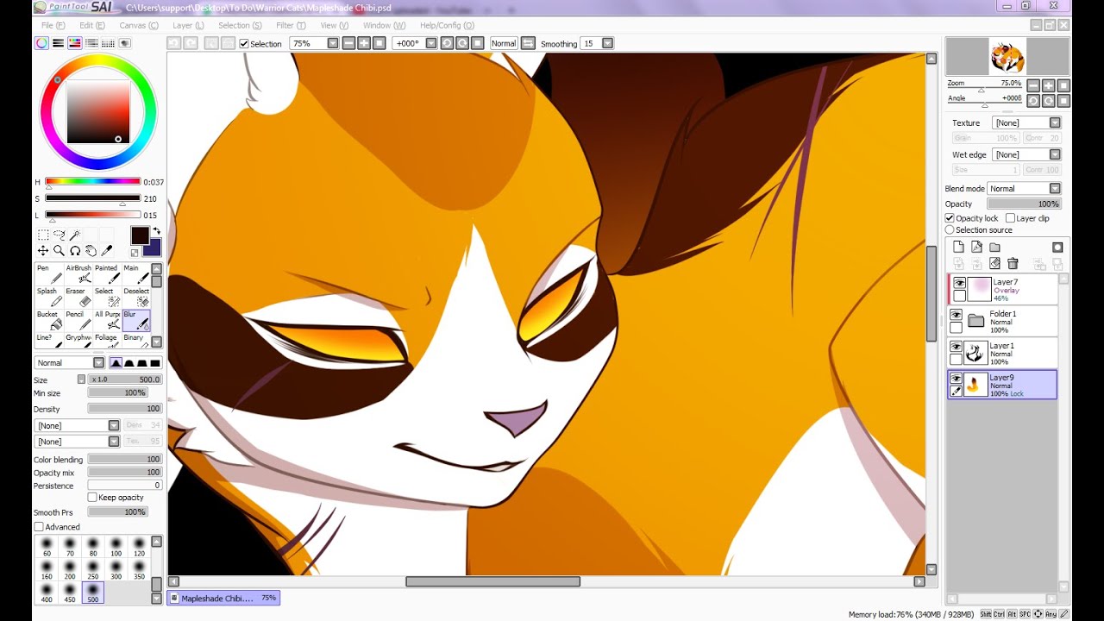Click the toolbar Normal view button
The image size is (1104, 621).
pos(504,43)
